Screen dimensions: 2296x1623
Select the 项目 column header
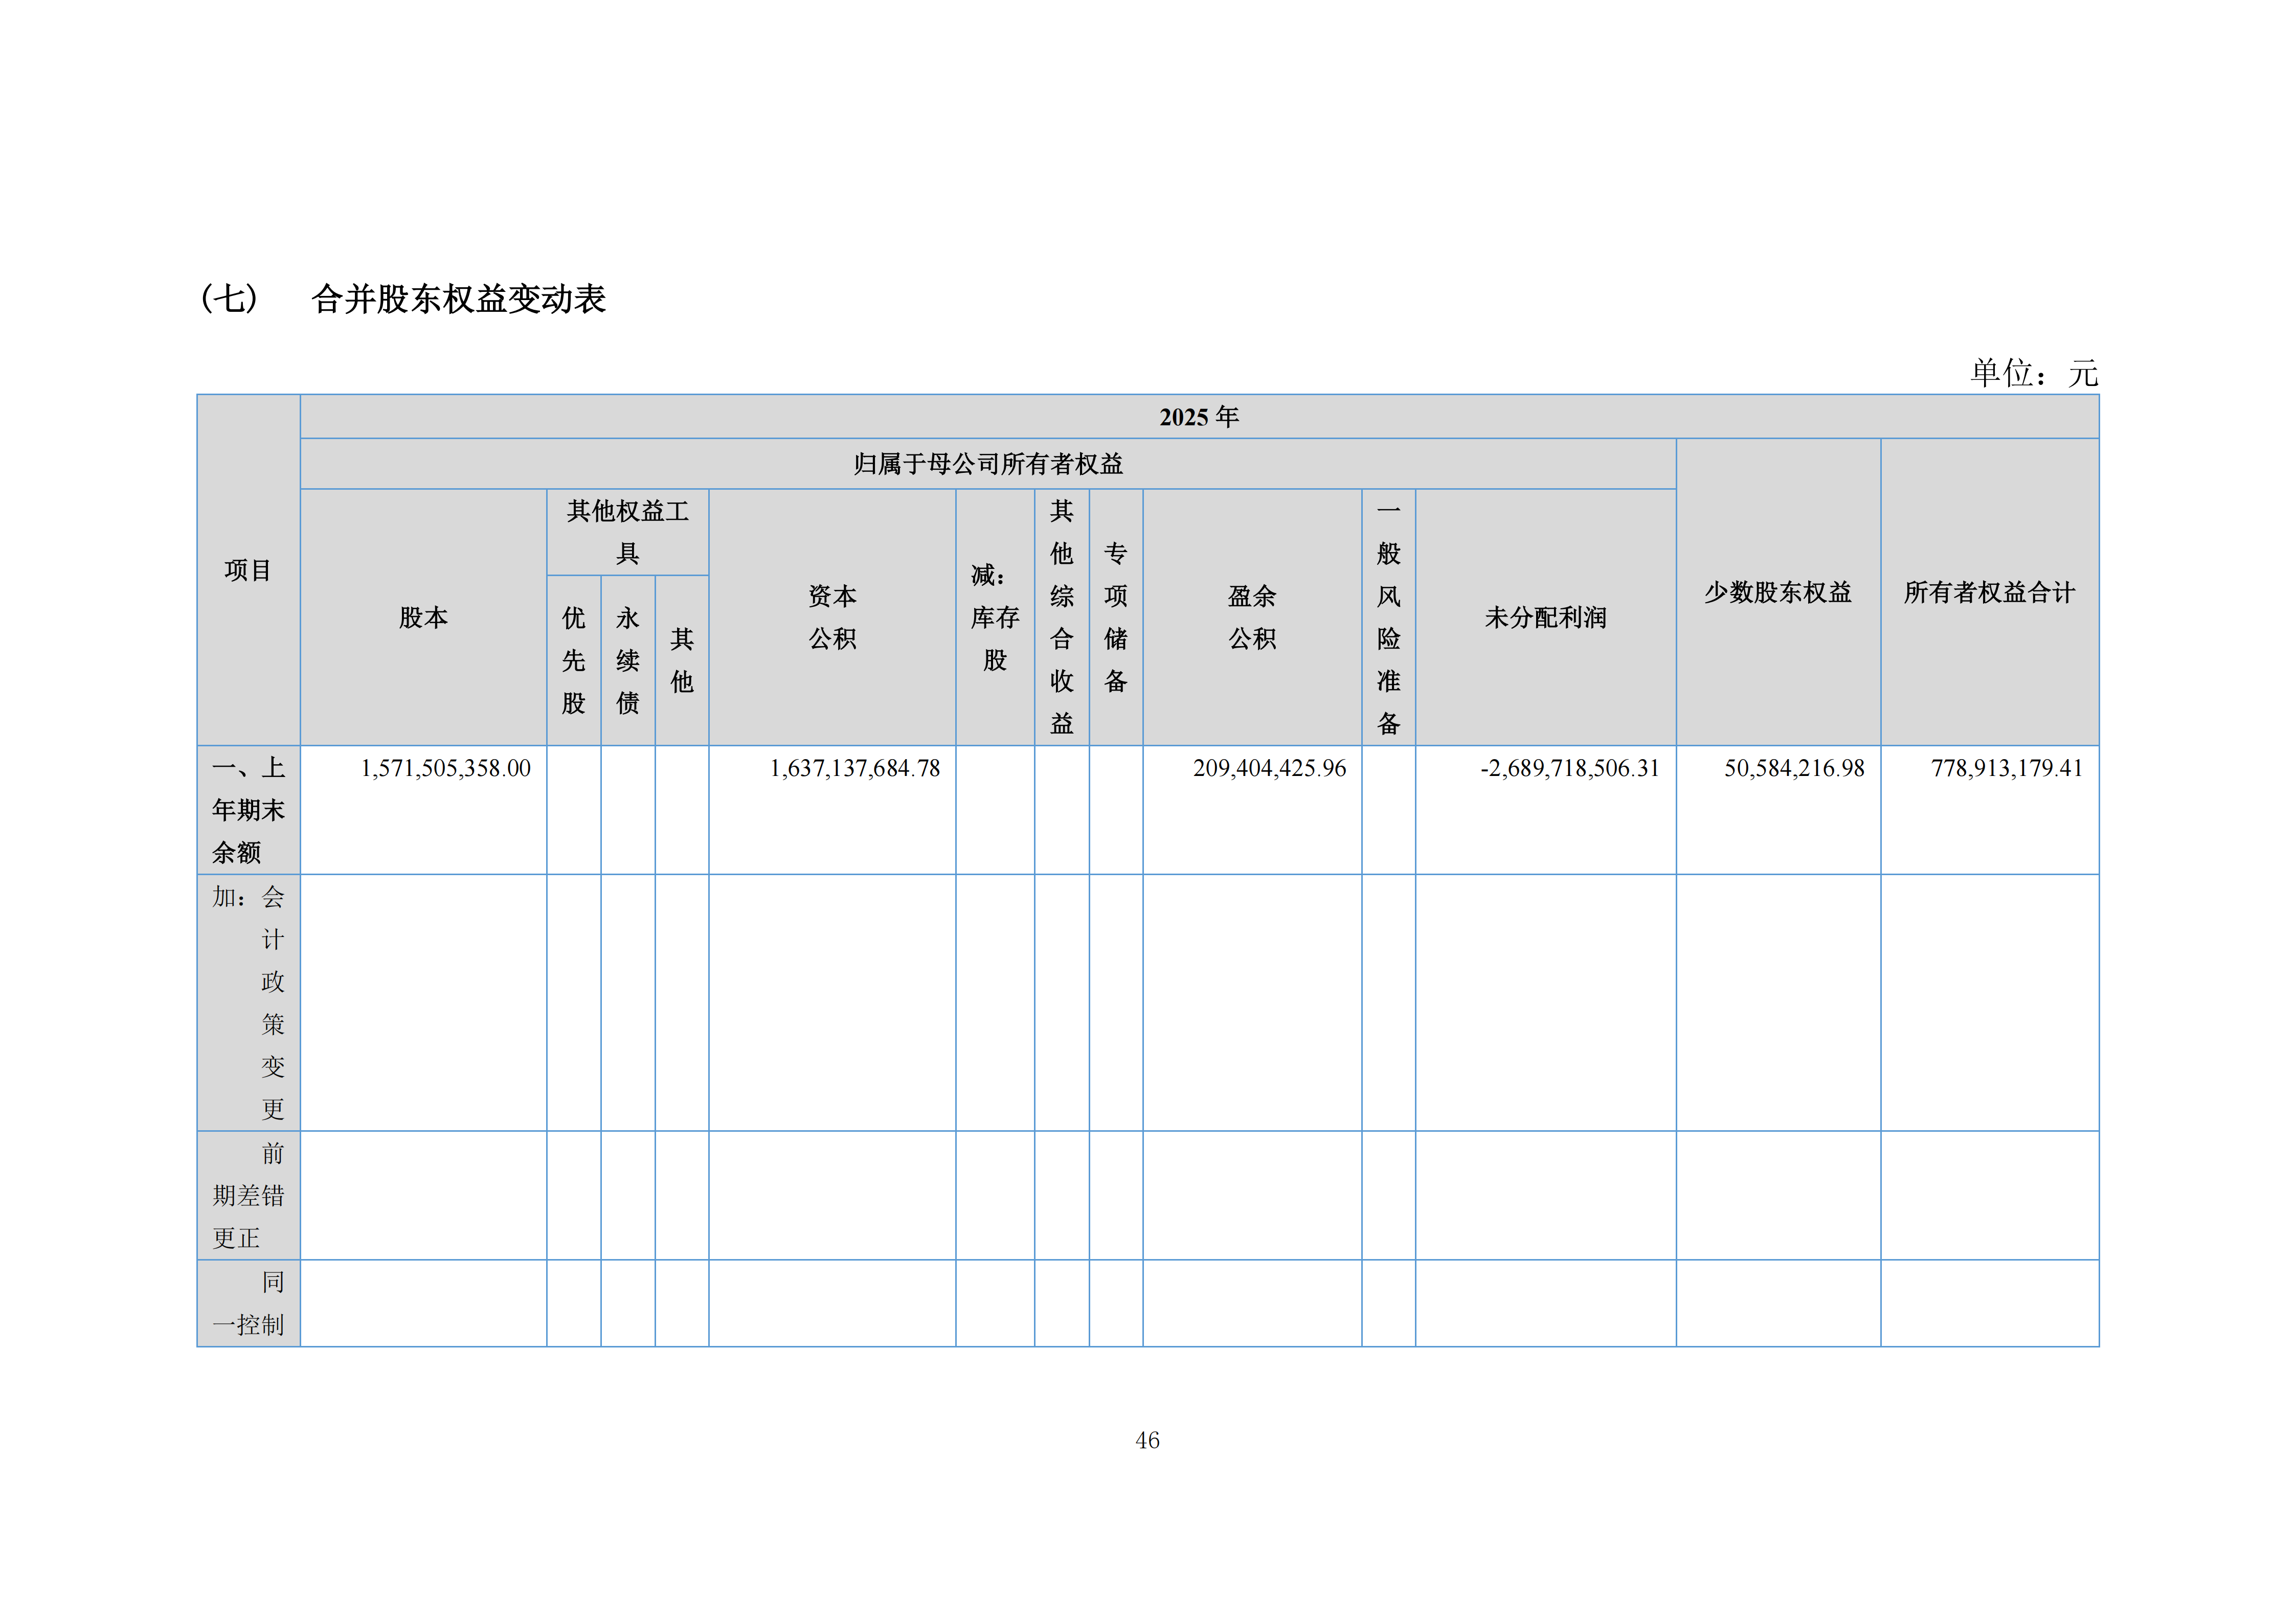click(x=248, y=570)
